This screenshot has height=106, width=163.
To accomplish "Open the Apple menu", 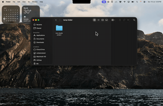I will click(3, 2).
